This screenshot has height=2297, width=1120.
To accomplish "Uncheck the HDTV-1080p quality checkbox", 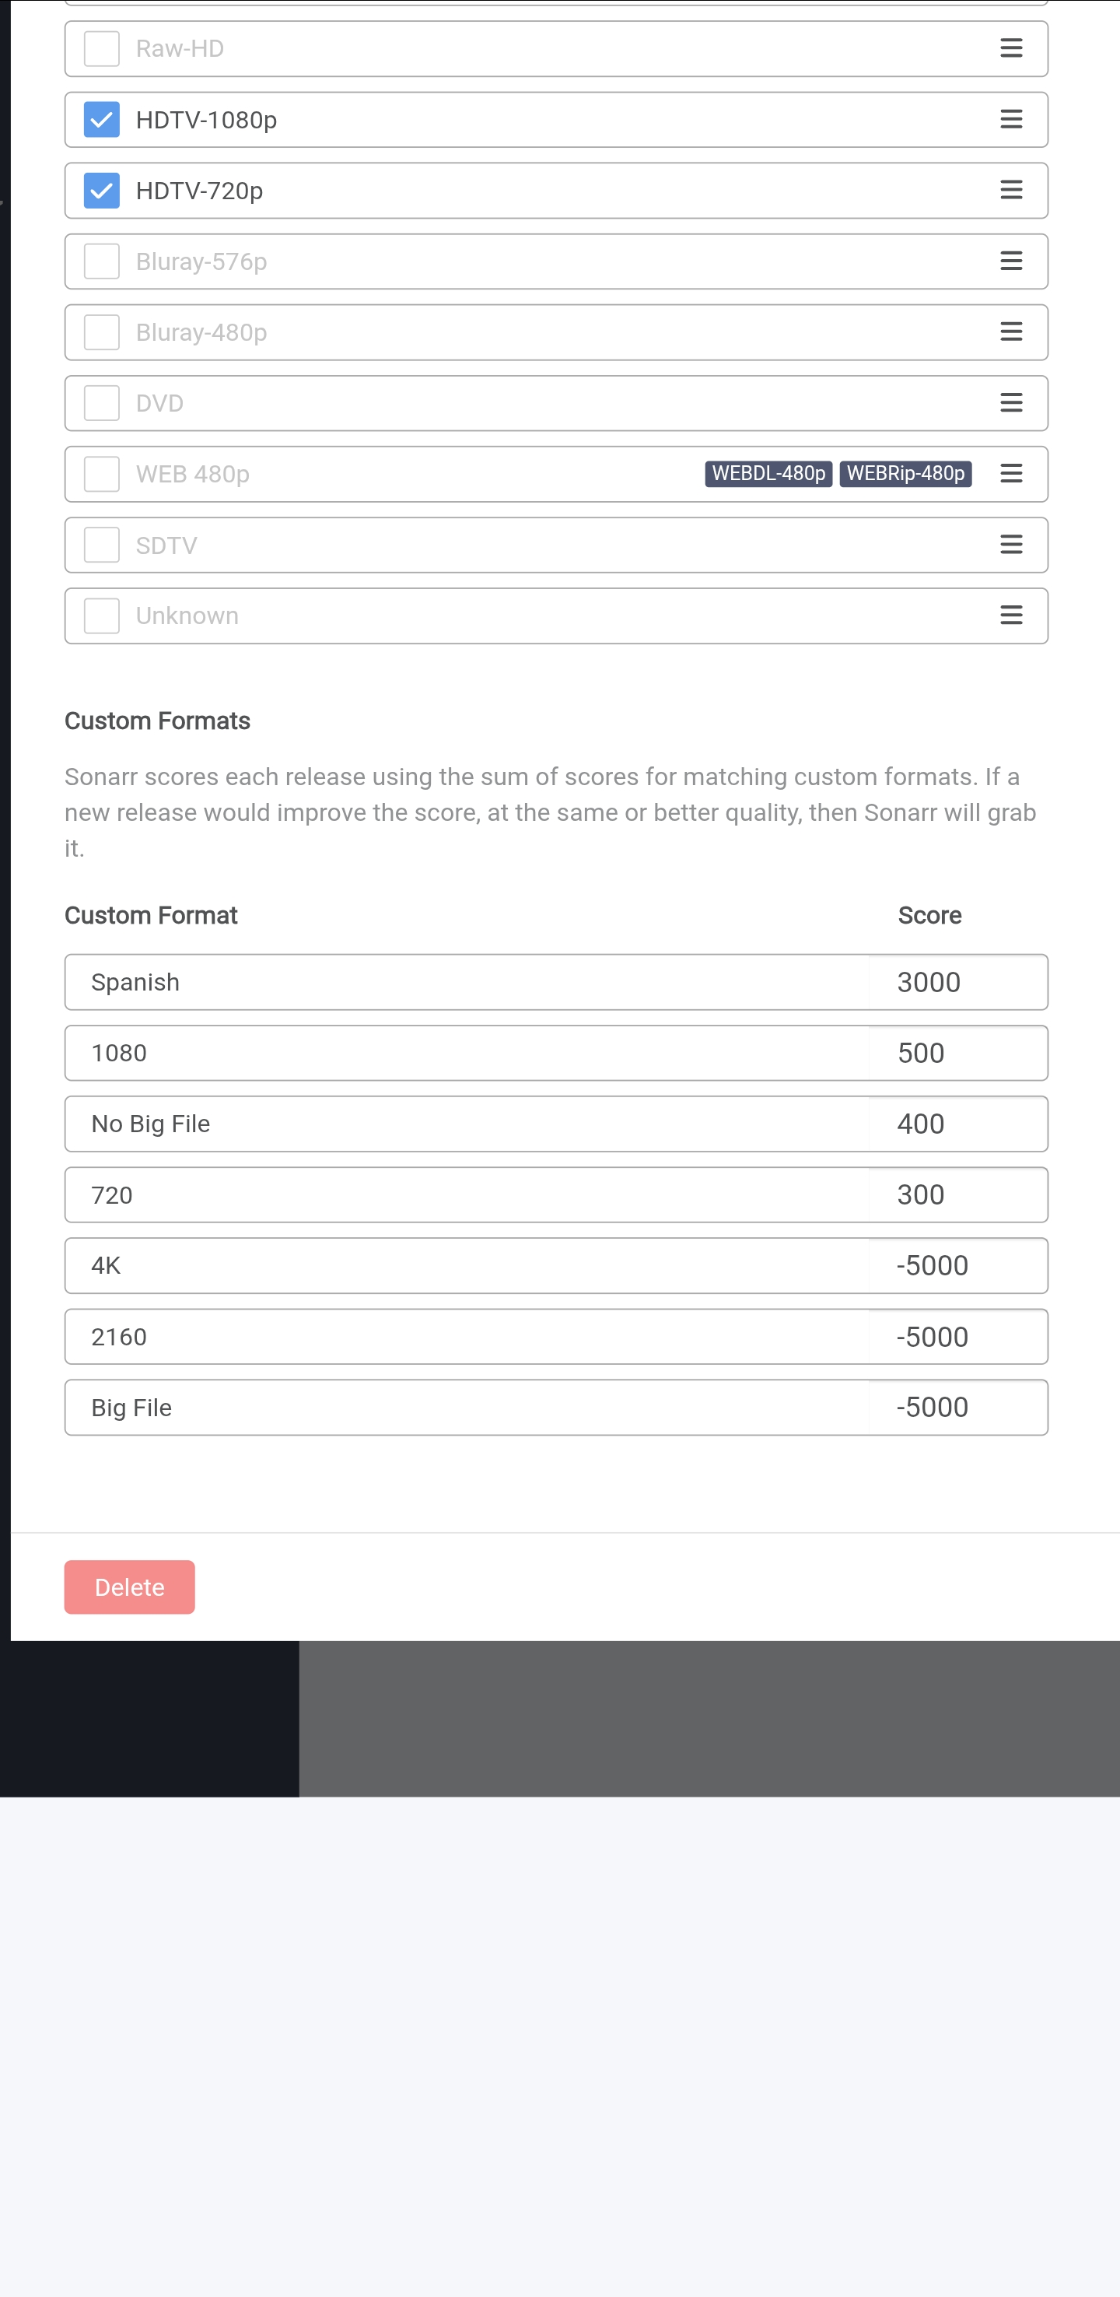I will coord(102,120).
